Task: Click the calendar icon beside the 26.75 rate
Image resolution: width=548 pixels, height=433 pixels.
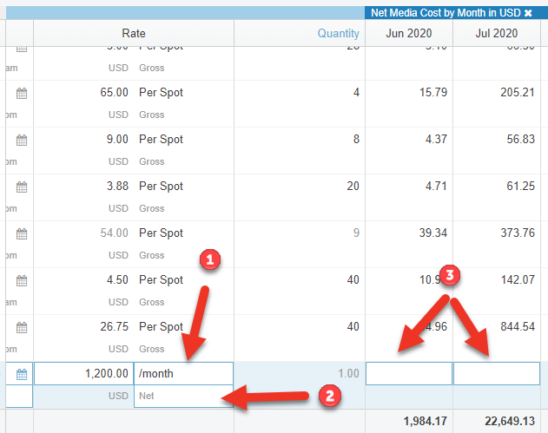Action: click(22, 327)
